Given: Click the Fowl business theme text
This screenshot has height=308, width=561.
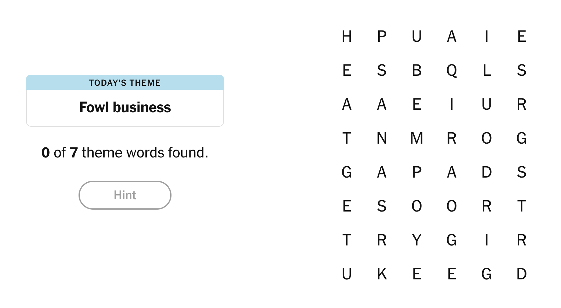Looking at the screenshot, I should [x=125, y=107].
